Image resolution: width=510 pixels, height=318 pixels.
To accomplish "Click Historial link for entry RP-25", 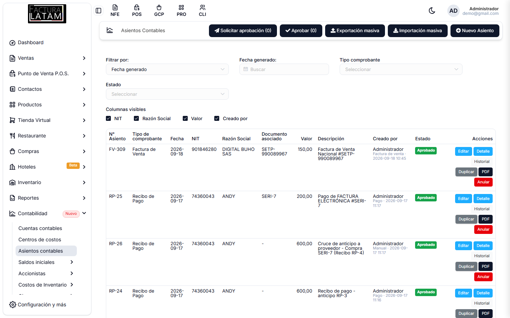I will (482, 209).
